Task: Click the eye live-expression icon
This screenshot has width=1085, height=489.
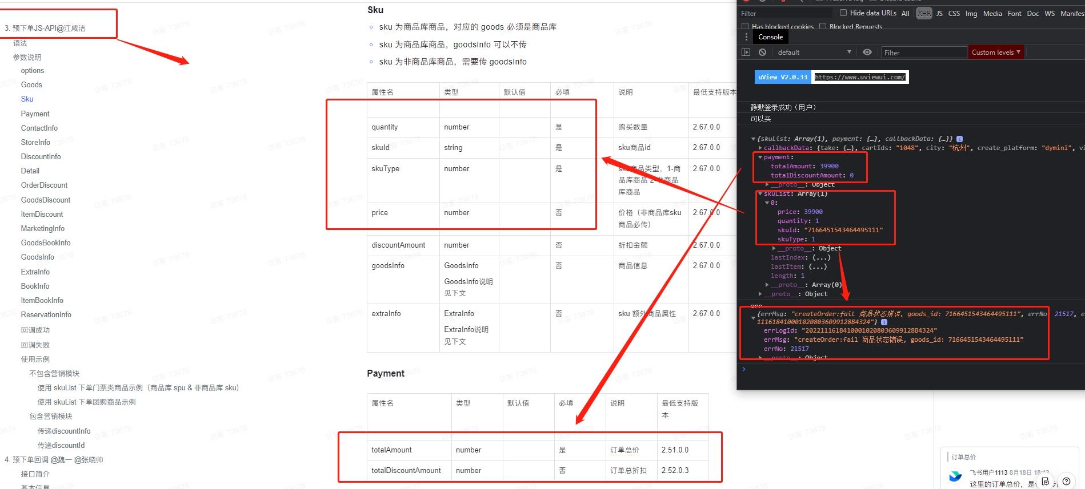Action: tap(867, 52)
